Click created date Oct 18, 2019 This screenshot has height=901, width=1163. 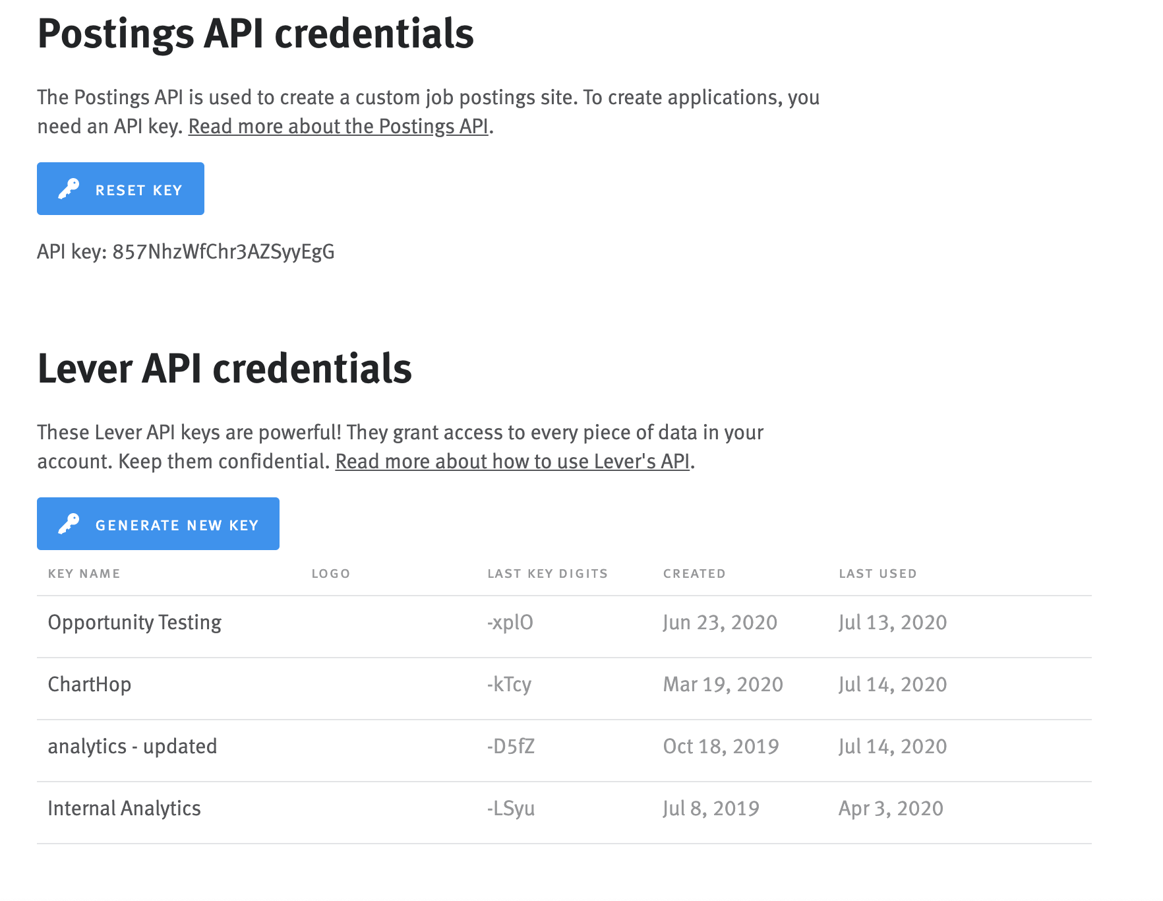click(721, 746)
